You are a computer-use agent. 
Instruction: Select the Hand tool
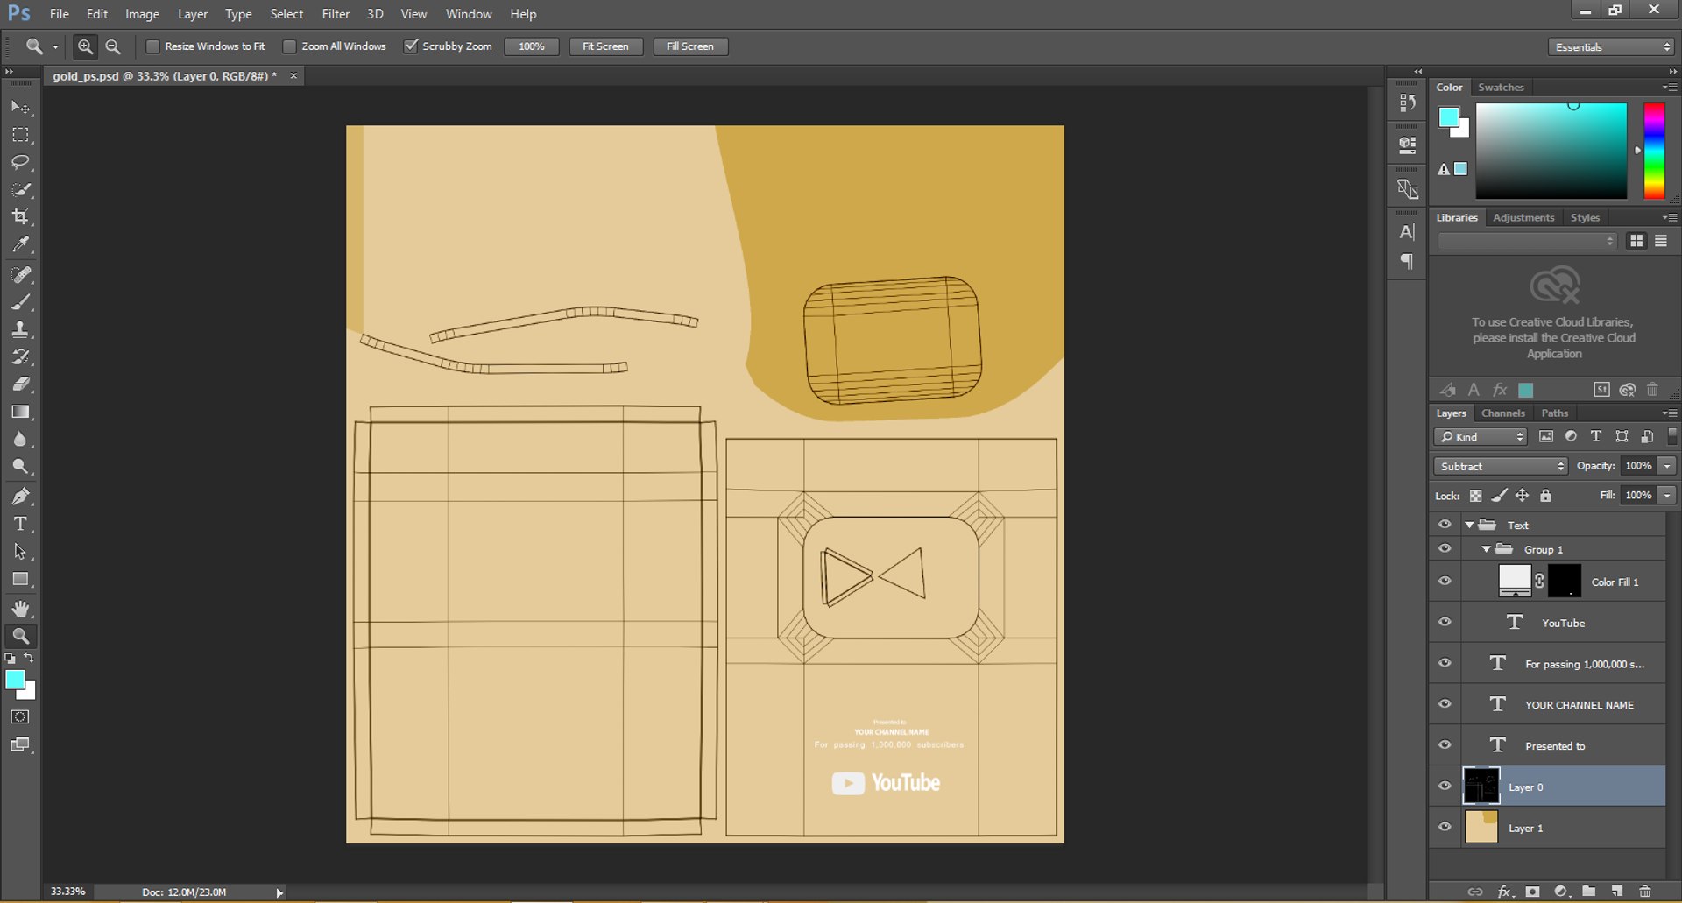[x=20, y=609]
